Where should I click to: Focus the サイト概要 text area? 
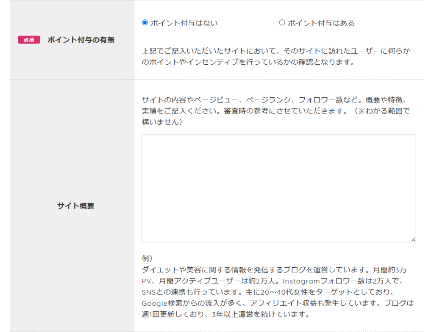click(278, 188)
